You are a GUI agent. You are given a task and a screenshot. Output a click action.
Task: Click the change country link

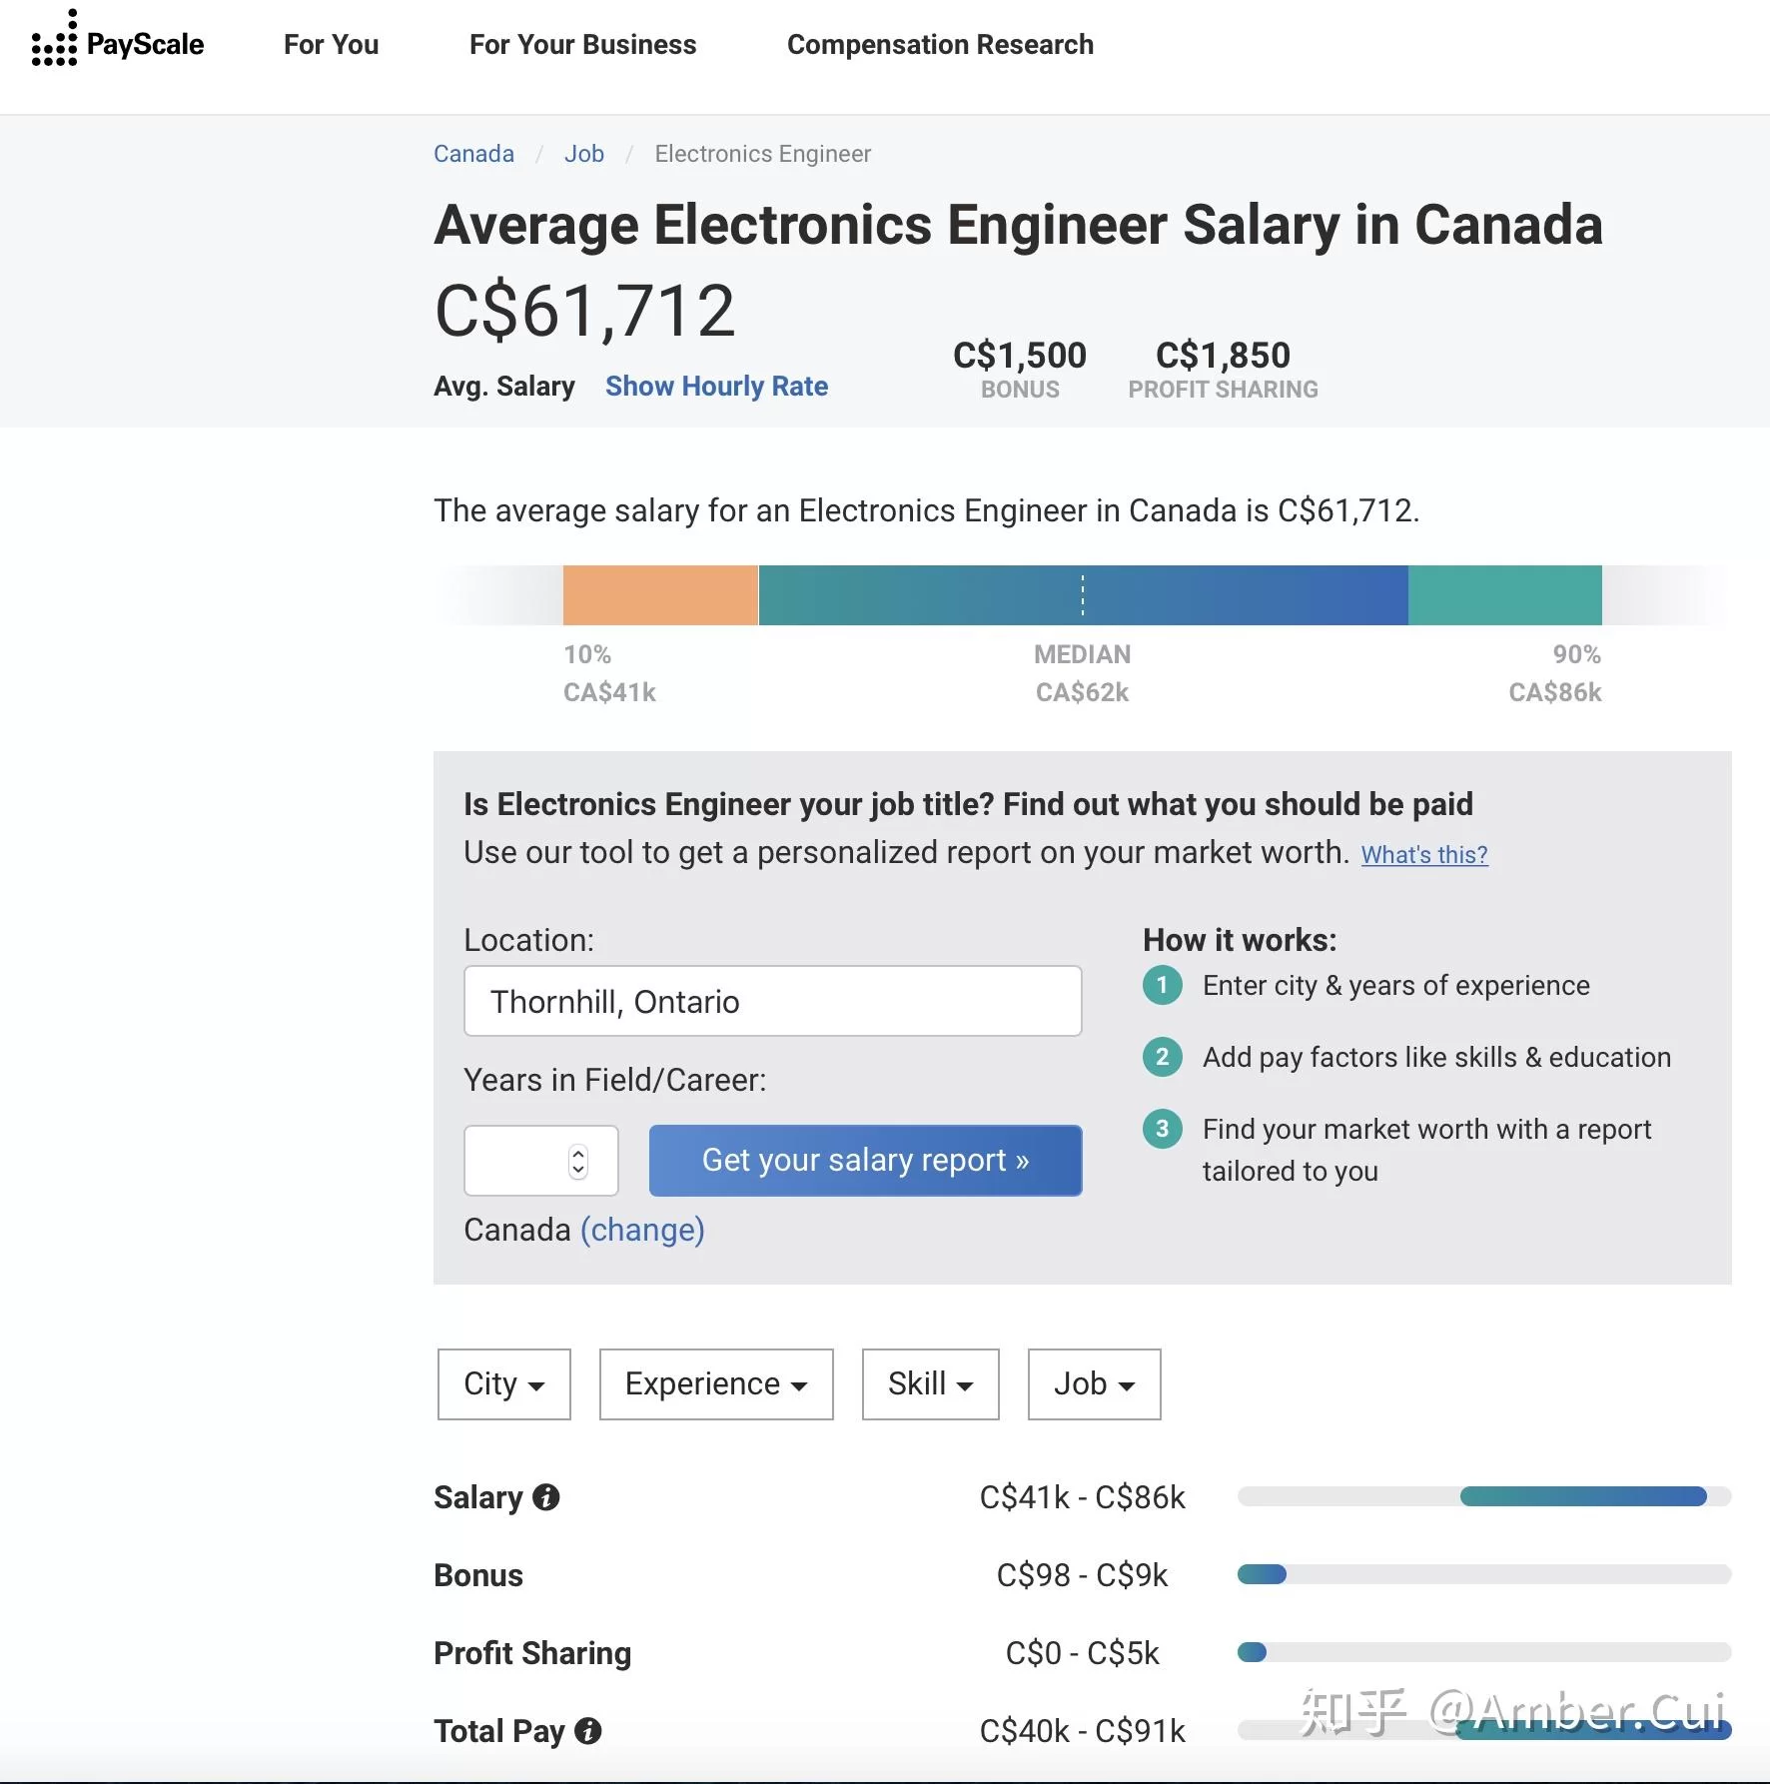click(x=642, y=1230)
